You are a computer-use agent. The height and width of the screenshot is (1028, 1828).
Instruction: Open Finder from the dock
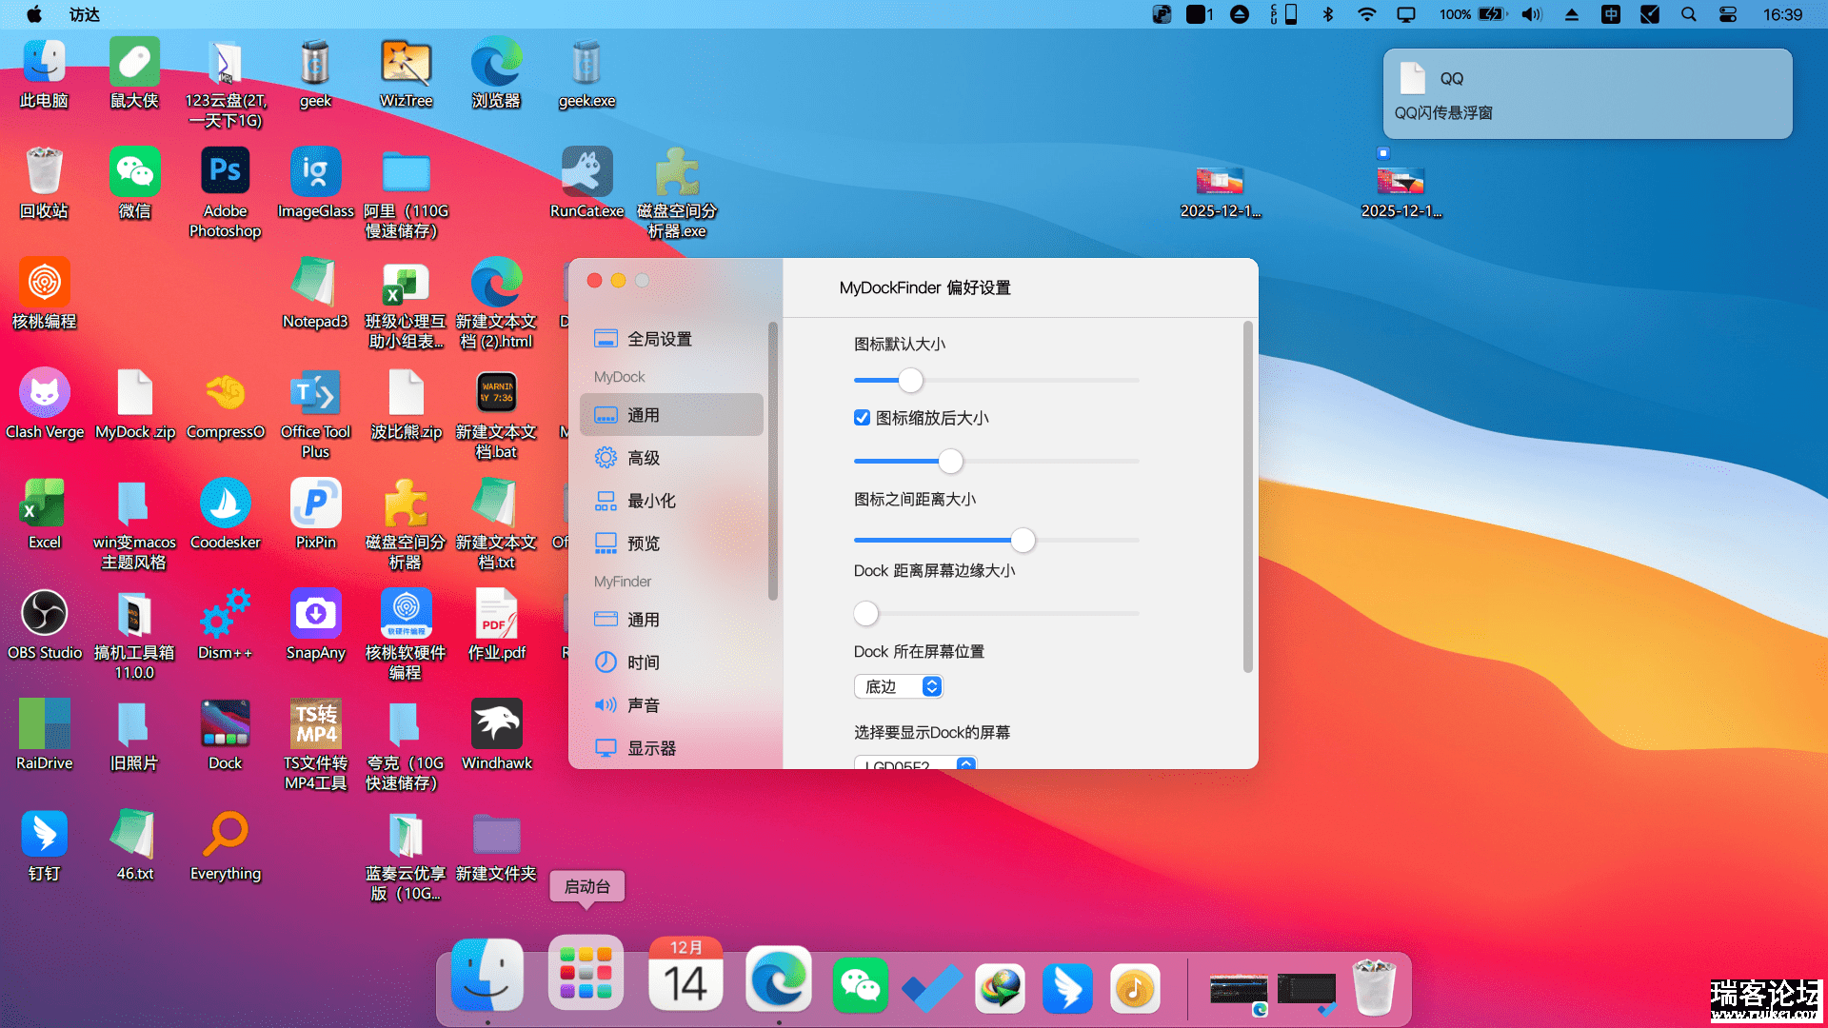(487, 973)
